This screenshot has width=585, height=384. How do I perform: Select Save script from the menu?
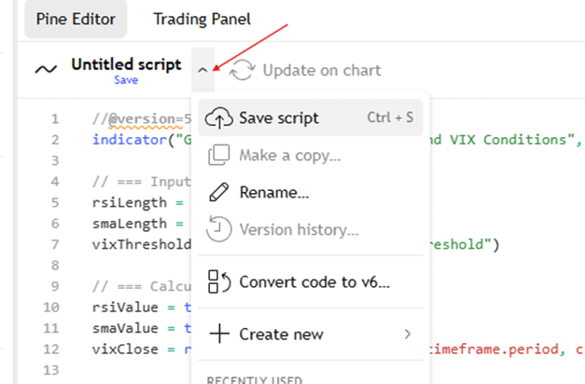coord(279,118)
